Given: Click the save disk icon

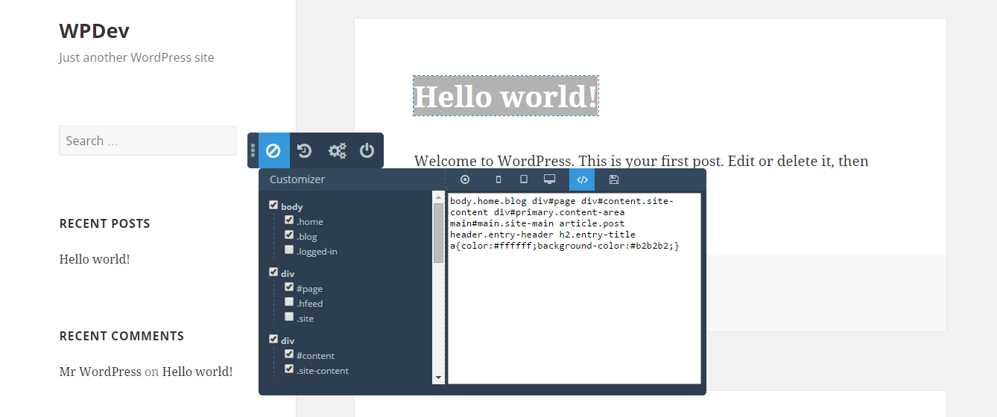Looking at the screenshot, I should coord(613,179).
